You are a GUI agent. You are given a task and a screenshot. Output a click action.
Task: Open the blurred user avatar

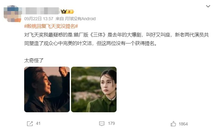[12, 14]
